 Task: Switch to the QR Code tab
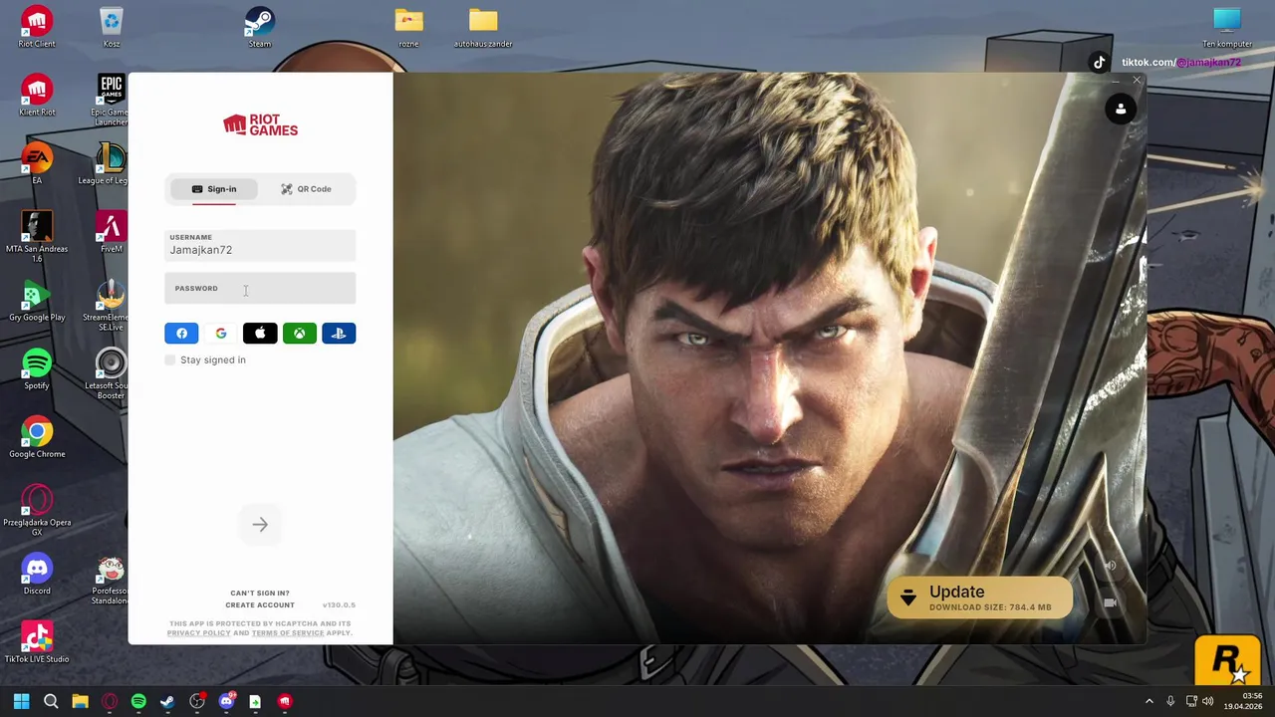pyautogui.click(x=306, y=189)
